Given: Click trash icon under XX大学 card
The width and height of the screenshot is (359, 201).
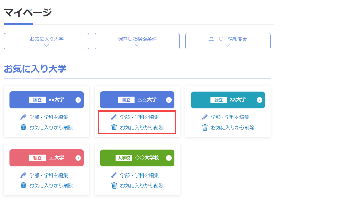Looking at the screenshot, I should coord(205,127).
